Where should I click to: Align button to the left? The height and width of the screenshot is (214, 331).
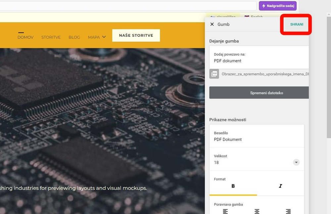click(x=225, y=211)
